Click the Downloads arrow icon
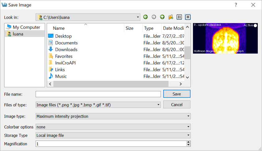Image resolution: width=262 pixels, height=151 pixels. 51,49
